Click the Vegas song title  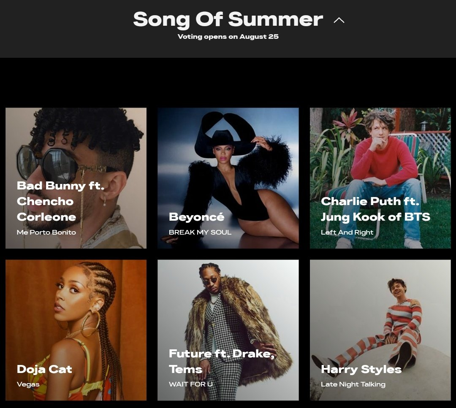click(x=28, y=384)
